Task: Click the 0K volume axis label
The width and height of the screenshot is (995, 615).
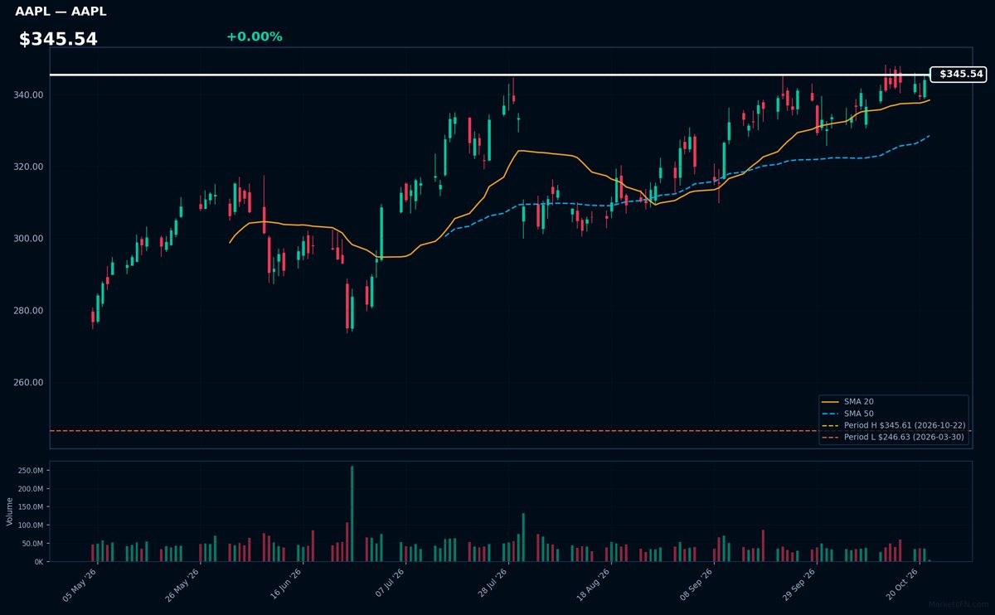Action: 39,562
